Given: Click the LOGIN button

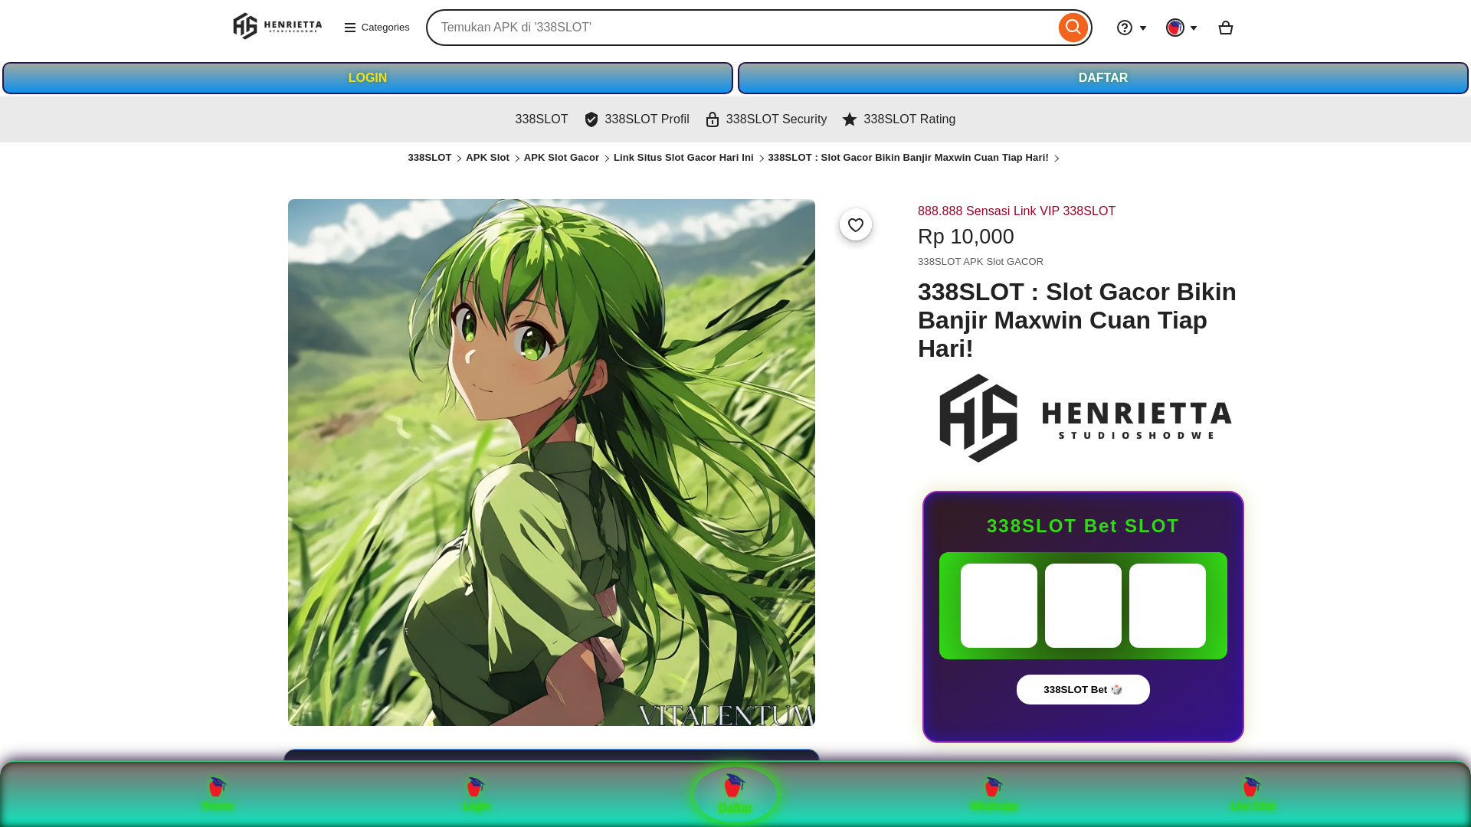Looking at the screenshot, I should (368, 78).
